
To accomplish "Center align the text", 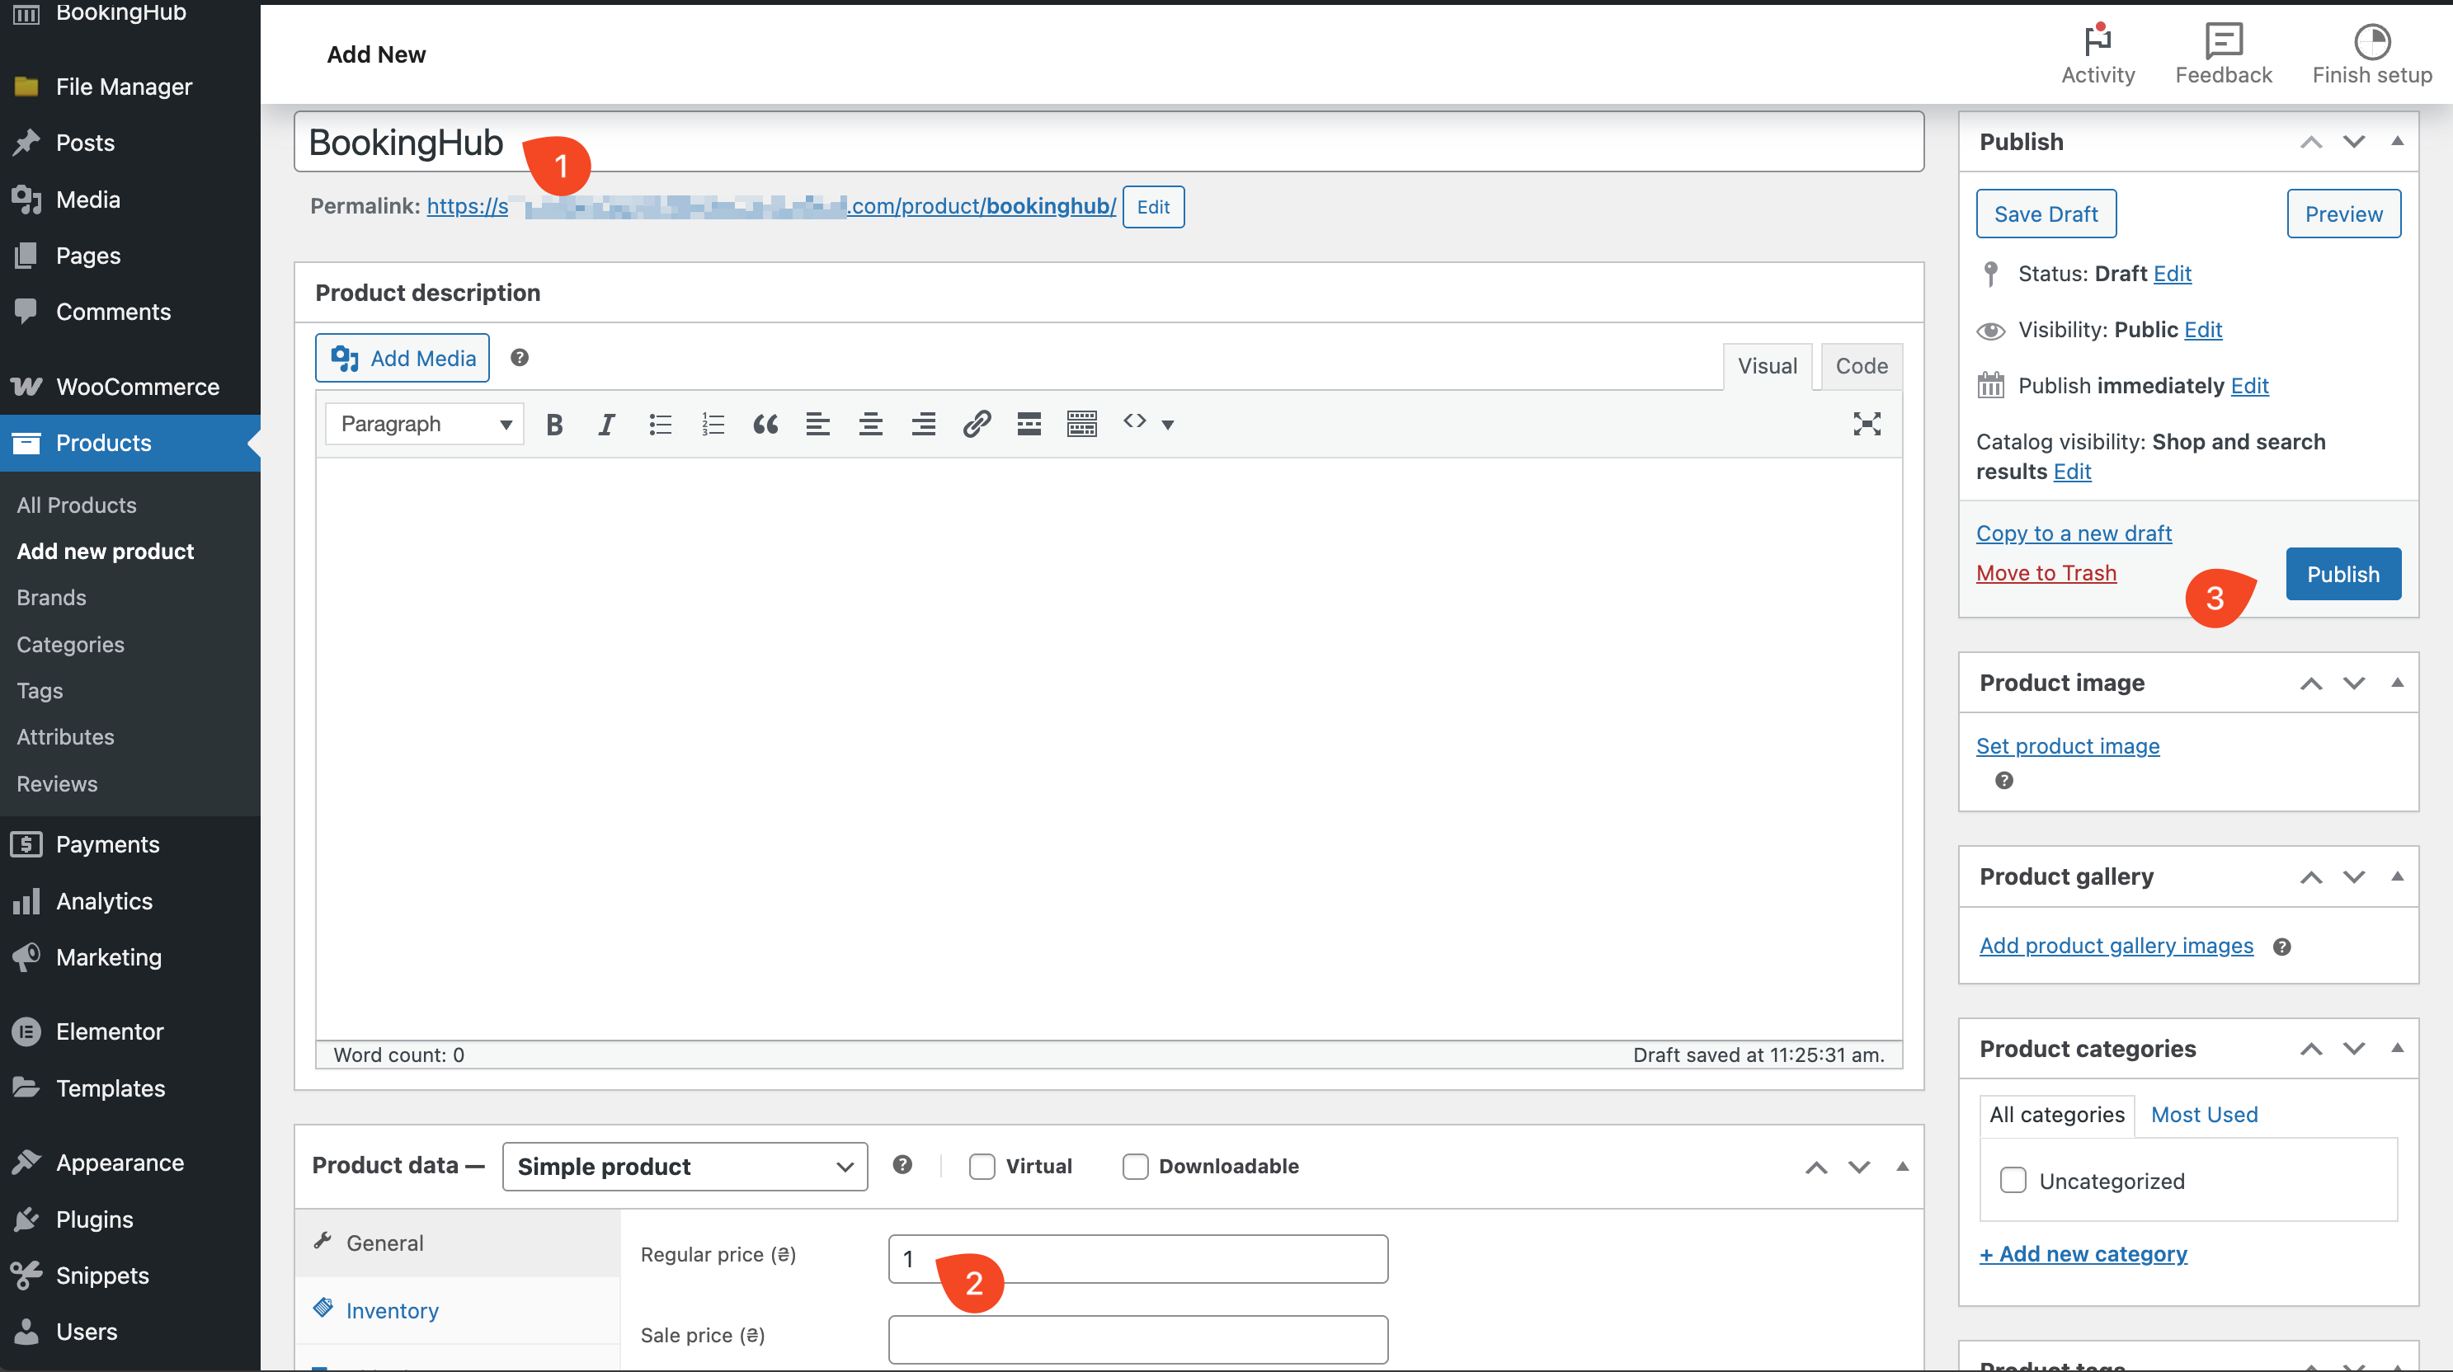I will click(x=869, y=424).
